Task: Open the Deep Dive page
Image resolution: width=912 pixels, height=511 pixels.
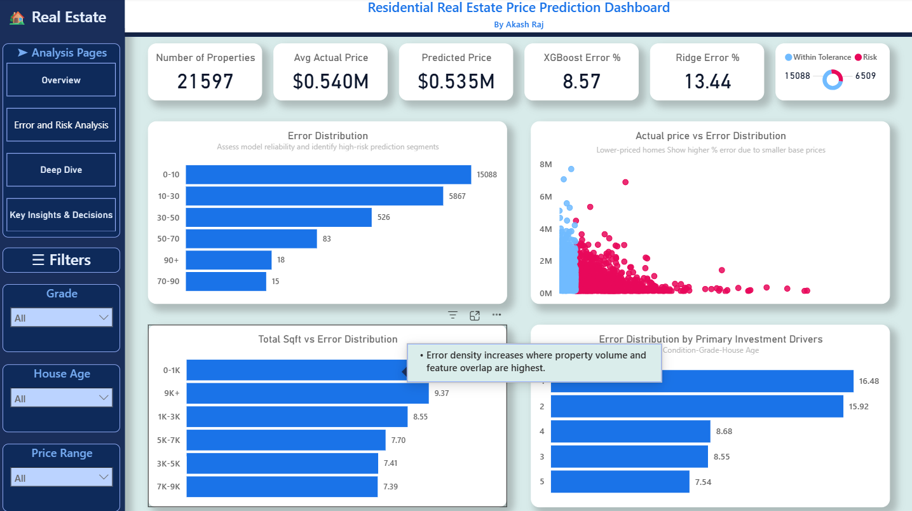Action: (x=61, y=170)
